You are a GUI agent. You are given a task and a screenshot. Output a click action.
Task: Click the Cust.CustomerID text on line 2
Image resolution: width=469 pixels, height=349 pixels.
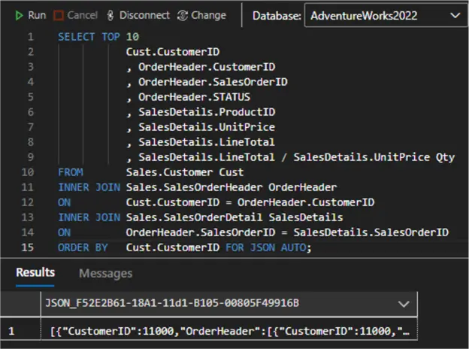(x=173, y=52)
